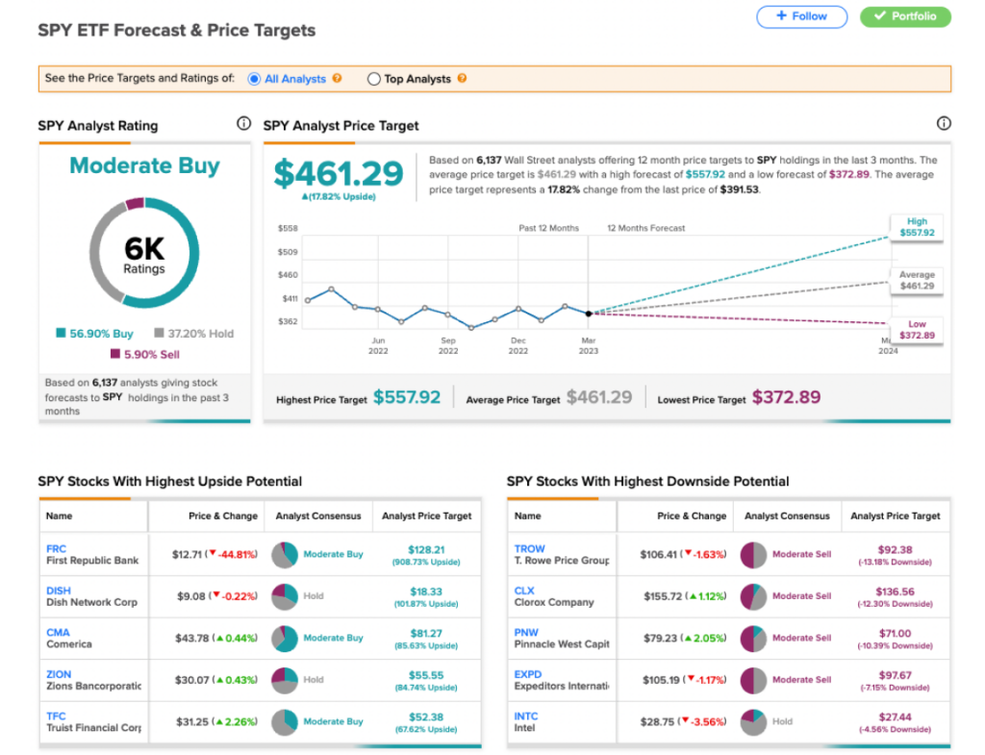Click the Portfolio checkmark button
This screenshot has height=755, width=985.
point(905,16)
